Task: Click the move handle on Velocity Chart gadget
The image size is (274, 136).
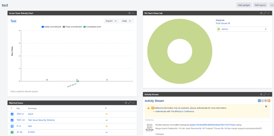Action: 129,13
